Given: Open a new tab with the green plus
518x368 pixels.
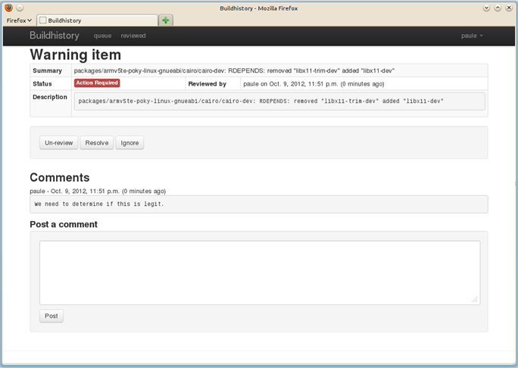Looking at the screenshot, I should [166, 20].
